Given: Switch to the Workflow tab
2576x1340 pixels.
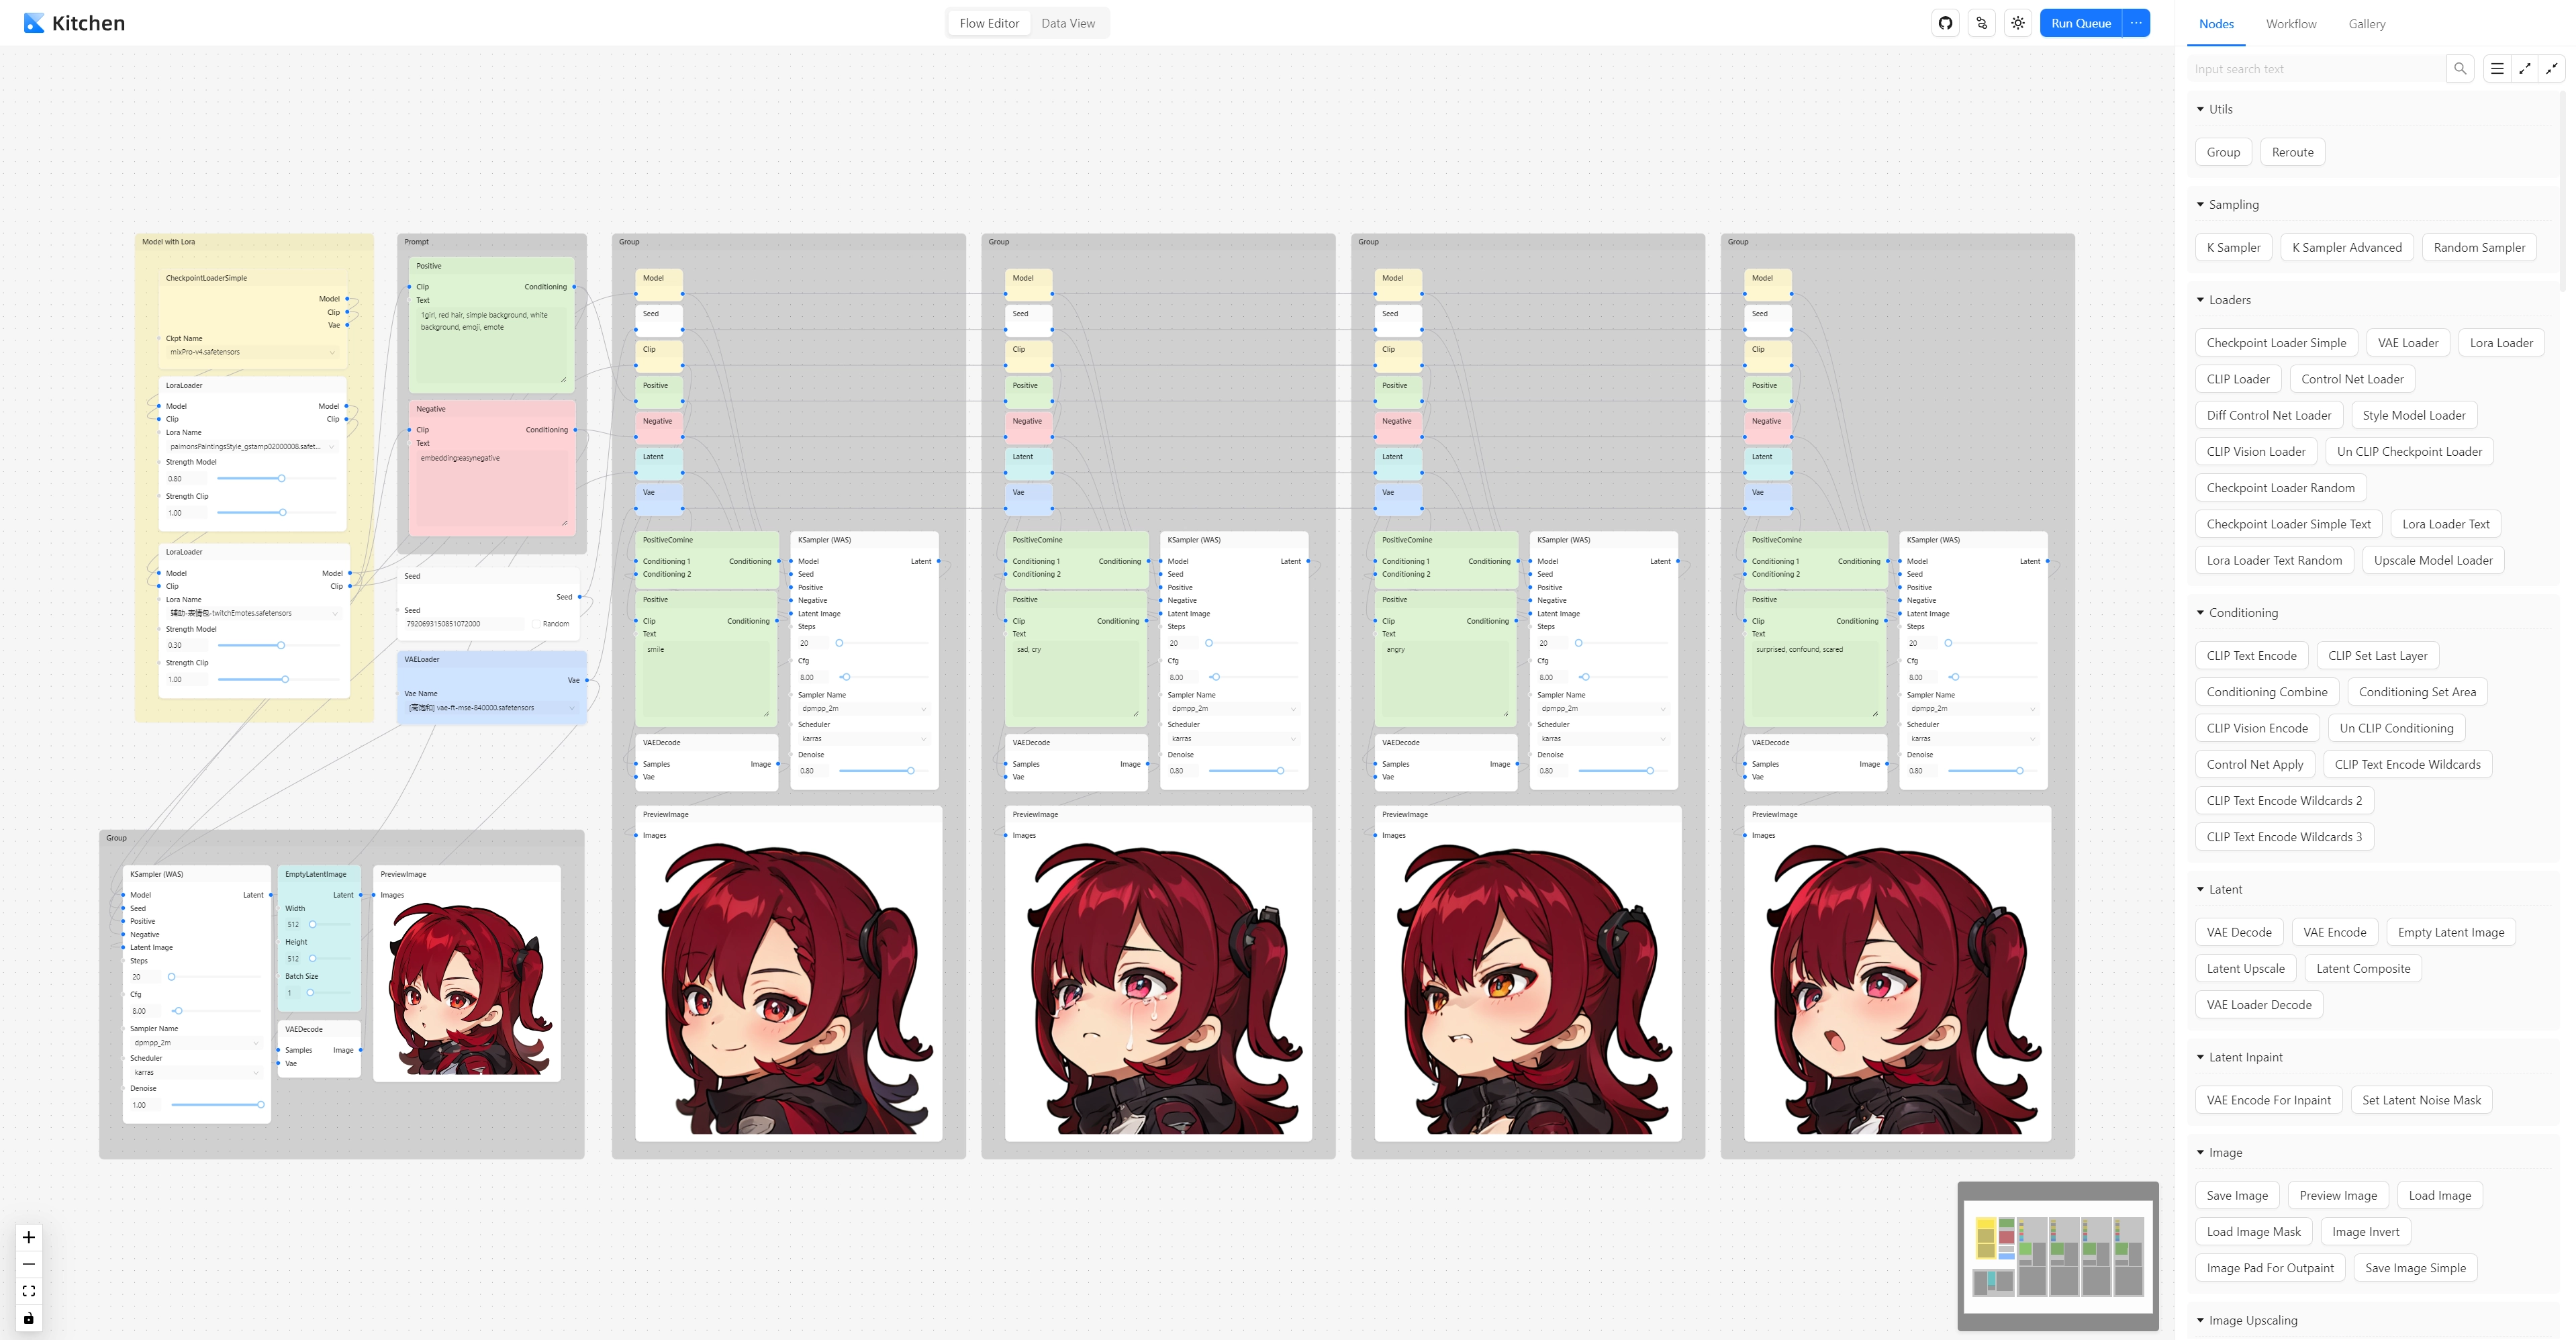Looking at the screenshot, I should [x=2290, y=24].
